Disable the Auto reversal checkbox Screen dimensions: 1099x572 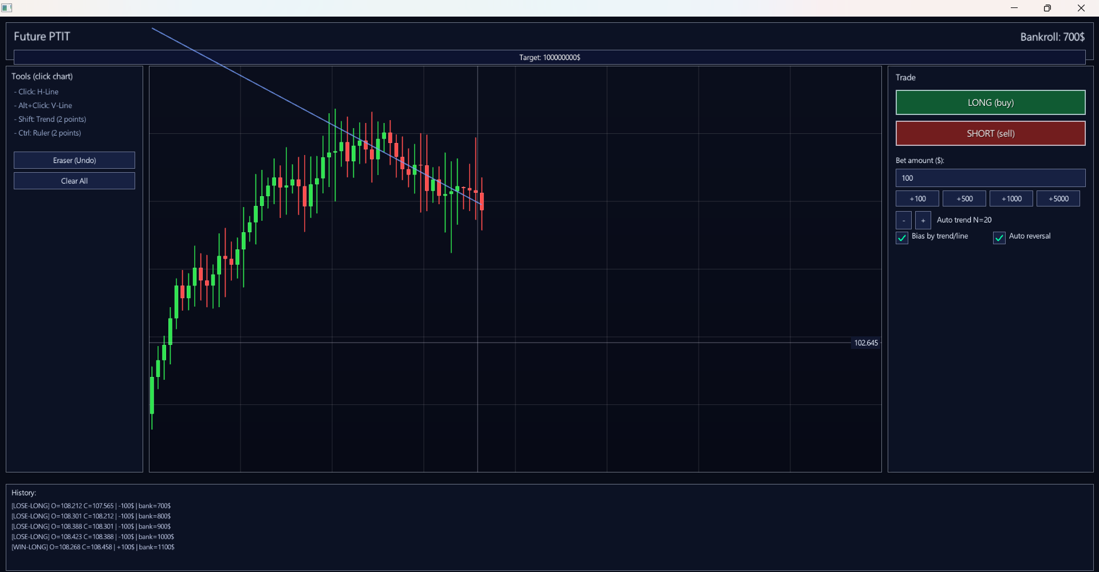point(999,237)
